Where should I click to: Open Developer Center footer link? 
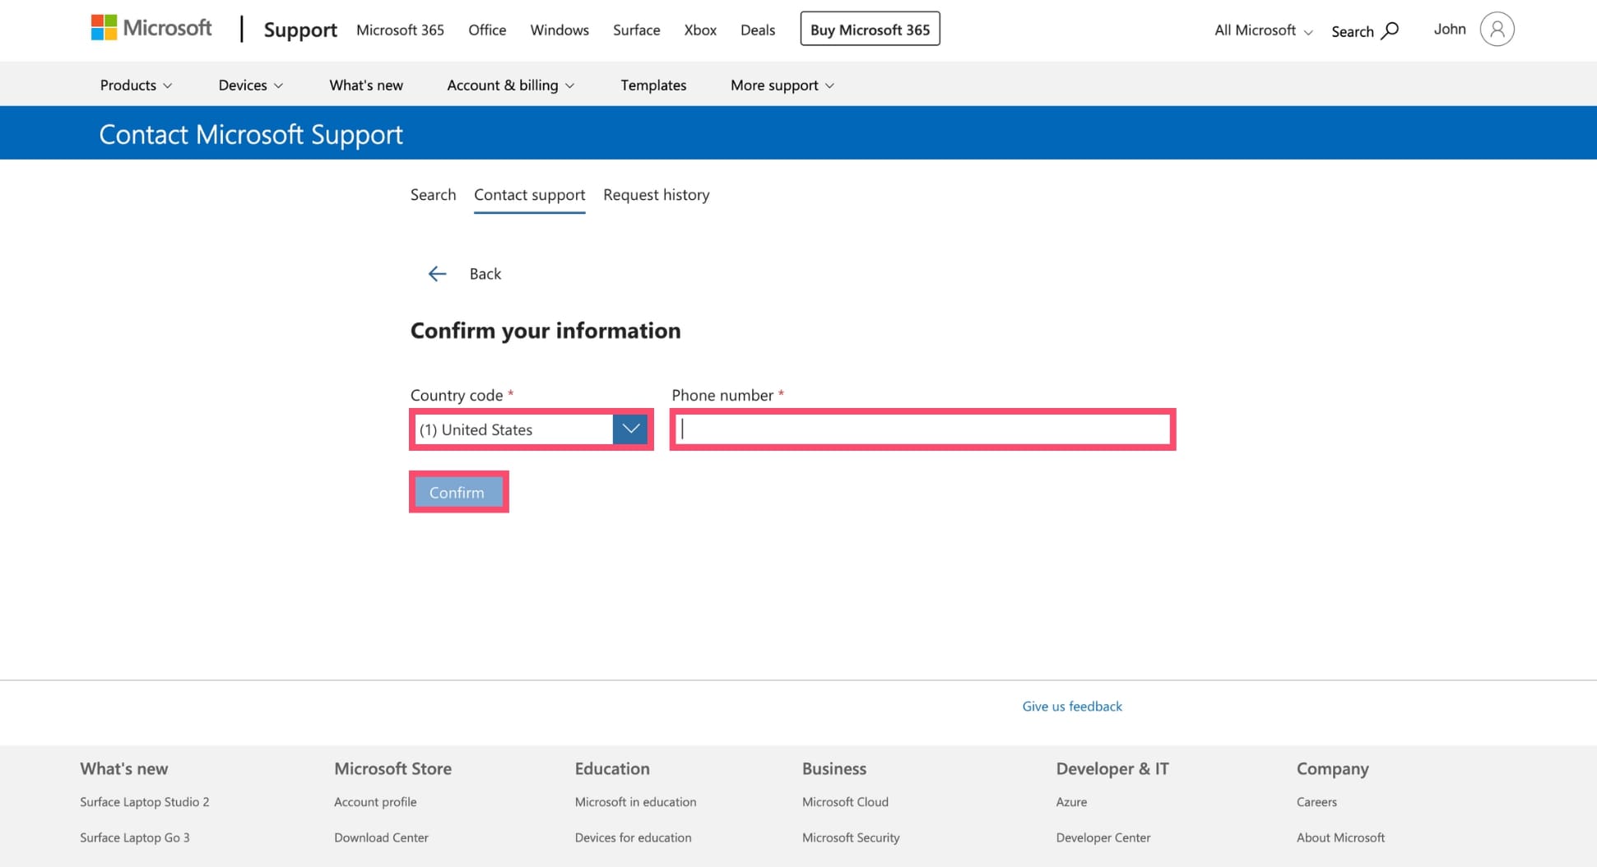(x=1103, y=837)
